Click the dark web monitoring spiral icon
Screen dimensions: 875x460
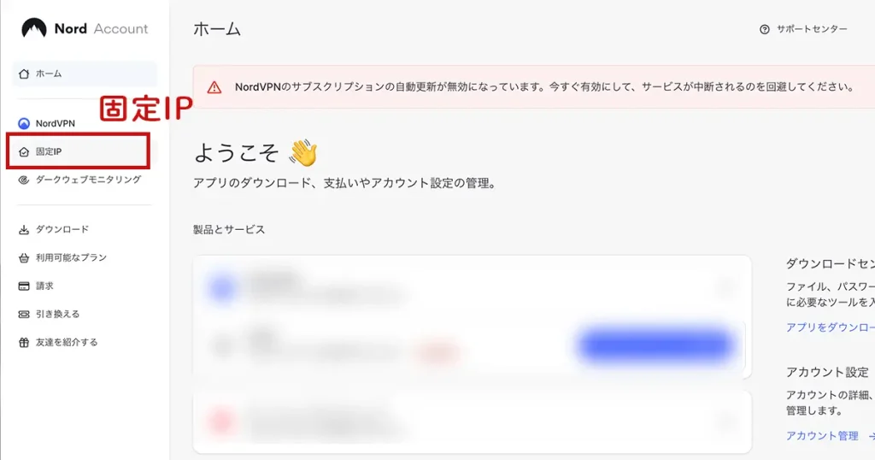[24, 180]
